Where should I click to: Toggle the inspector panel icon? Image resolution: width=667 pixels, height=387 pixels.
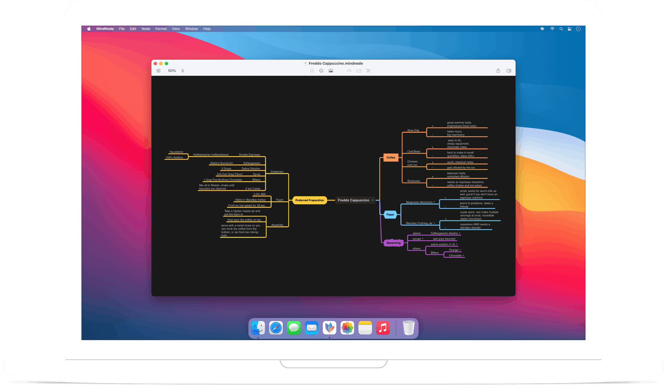click(509, 71)
